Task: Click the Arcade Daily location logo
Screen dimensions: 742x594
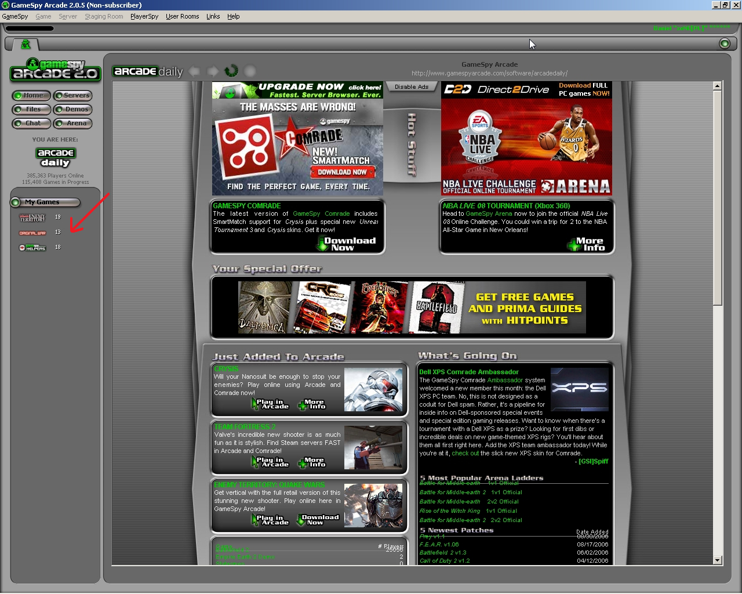Action: pos(56,157)
